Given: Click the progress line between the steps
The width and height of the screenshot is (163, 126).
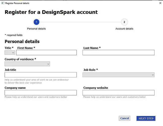Looking at the screenshot, I should click(80, 22).
